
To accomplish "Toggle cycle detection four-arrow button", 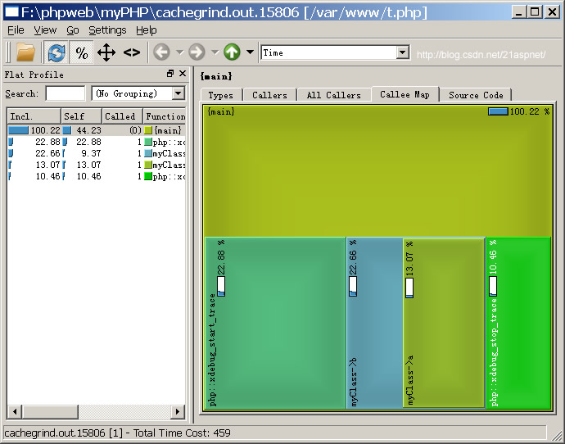I will tap(106, 52).
